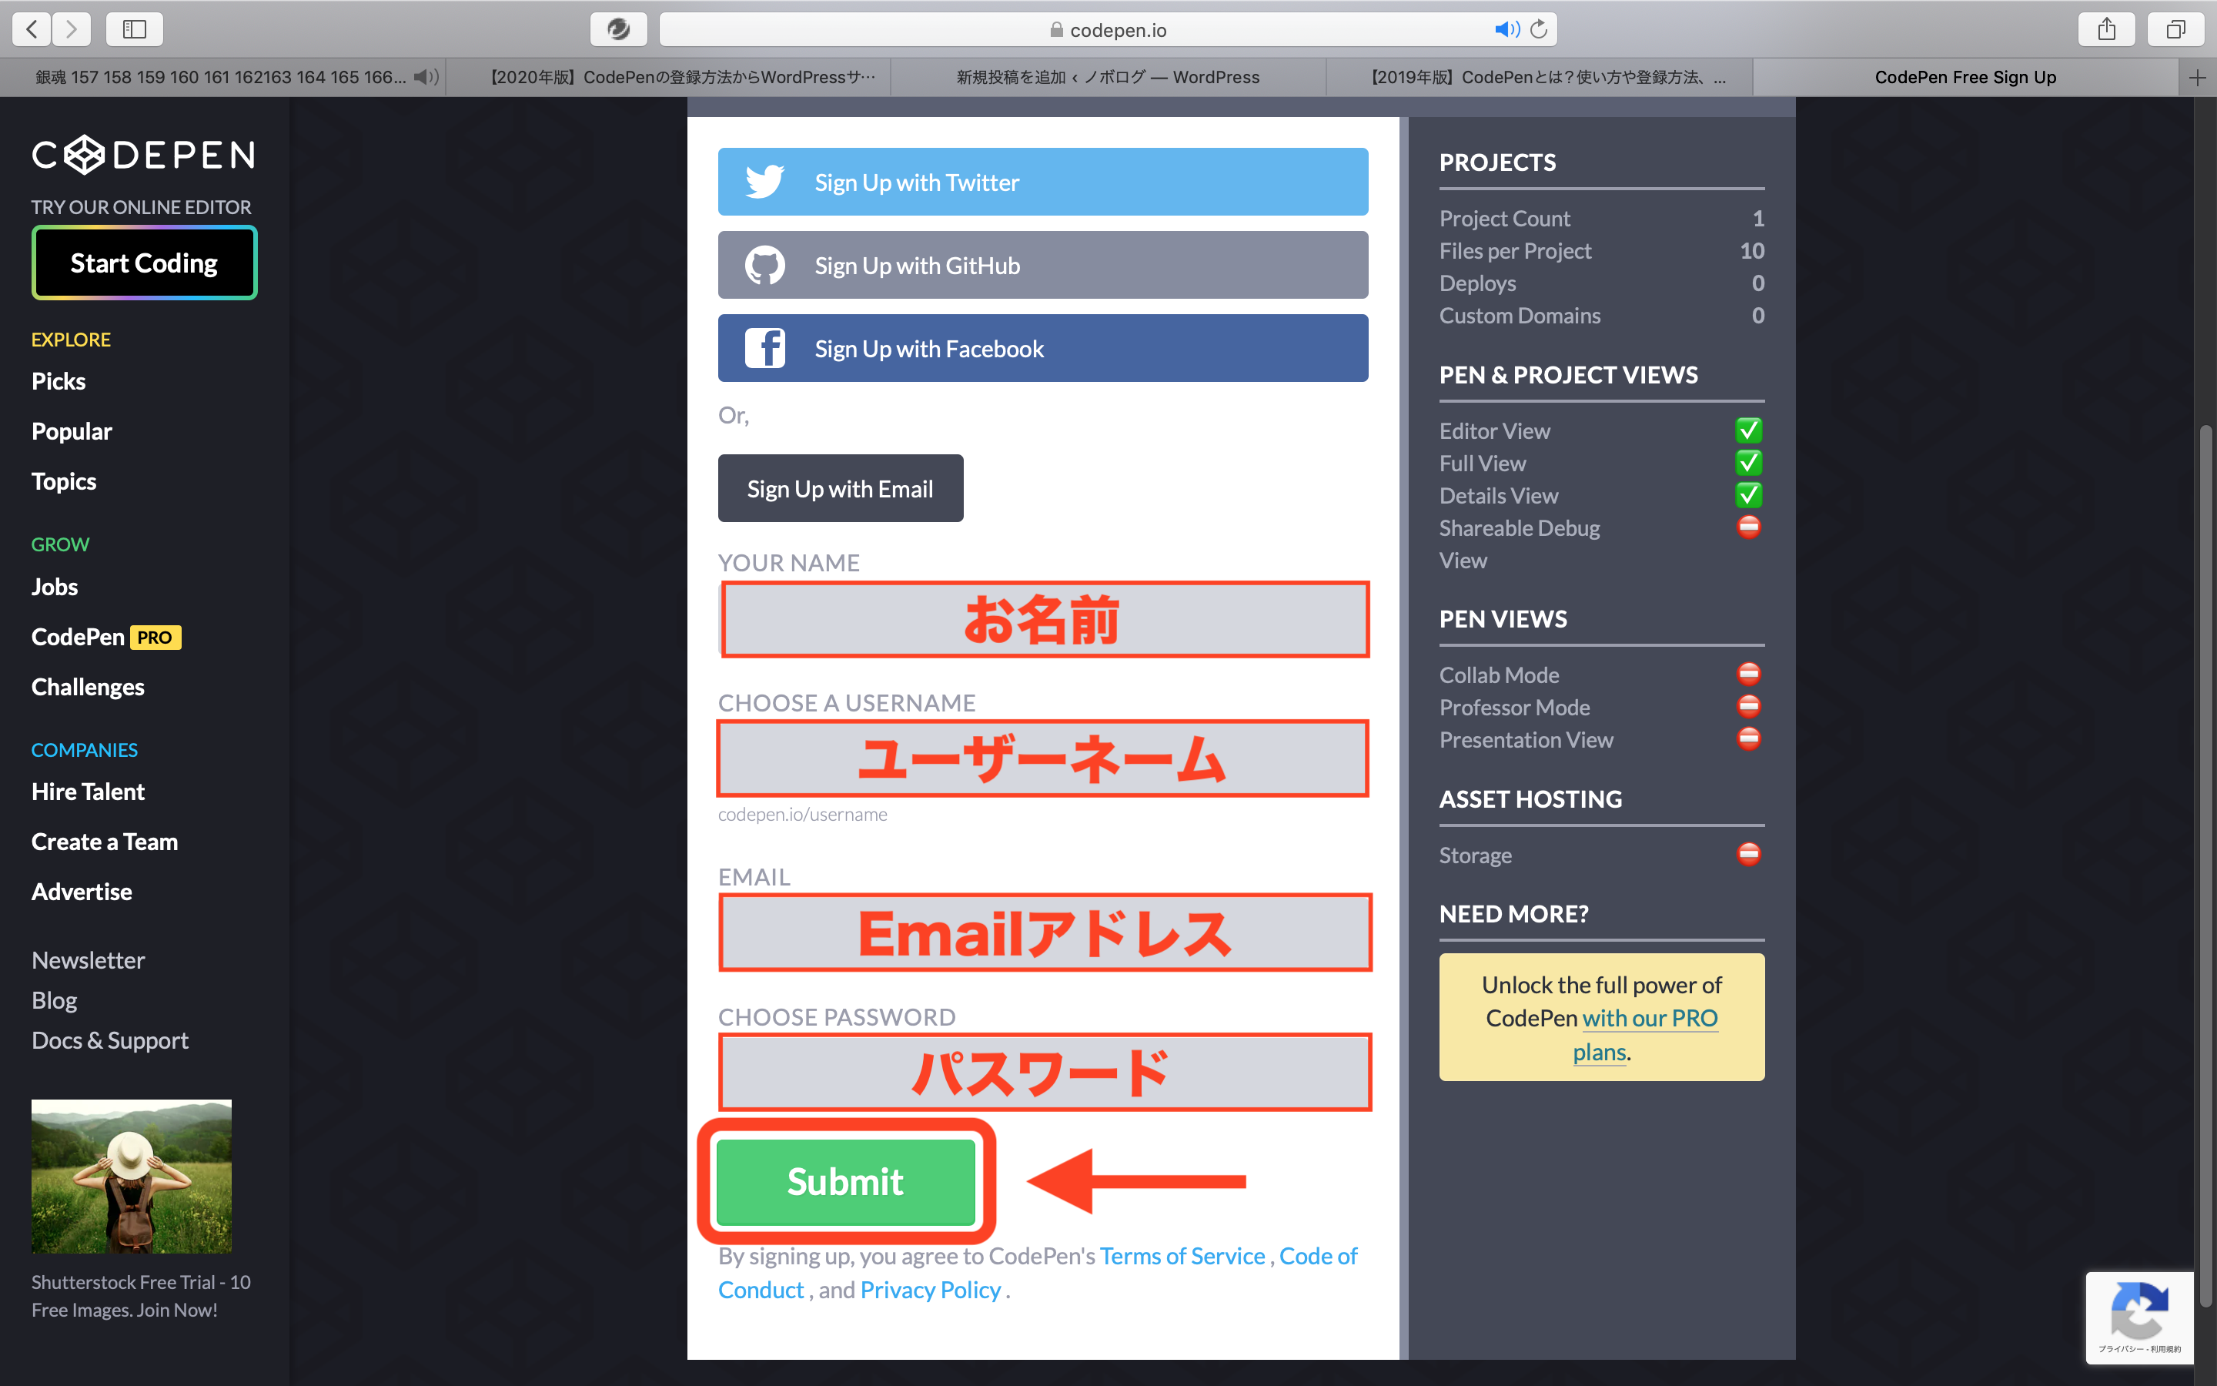Click the Twitter bird icon
Viewport: 2217px width, 1386px height.
pos(764,182)
